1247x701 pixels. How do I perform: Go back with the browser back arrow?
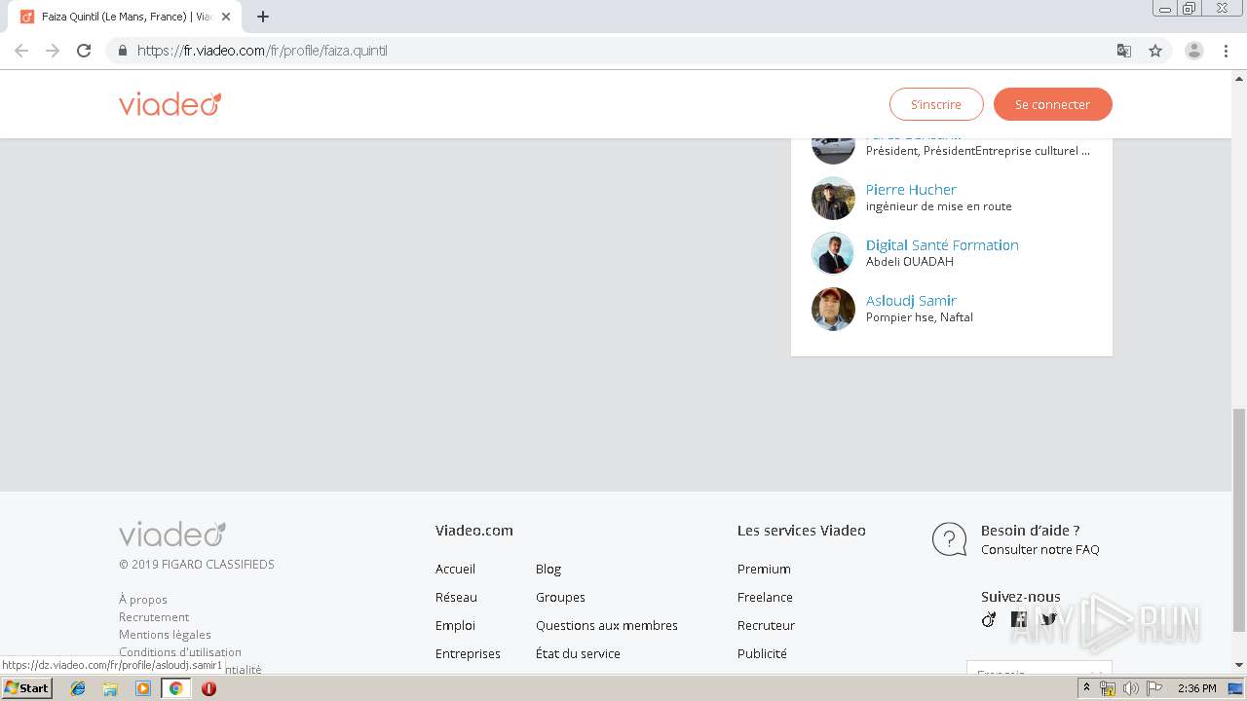[21, 51]
